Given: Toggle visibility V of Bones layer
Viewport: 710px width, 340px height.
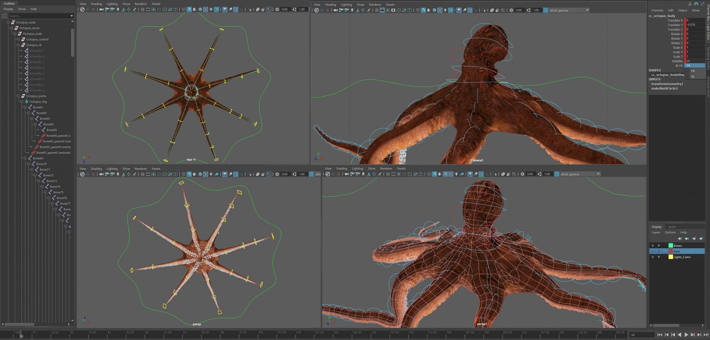Looking at the screenshot, I should pyautogui.click(x=653, y=246).
